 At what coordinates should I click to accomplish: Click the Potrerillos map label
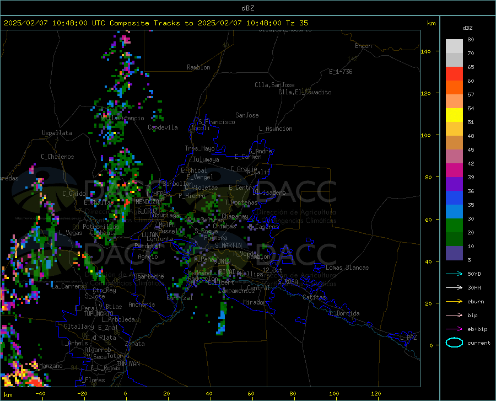[x=101, y=227]
